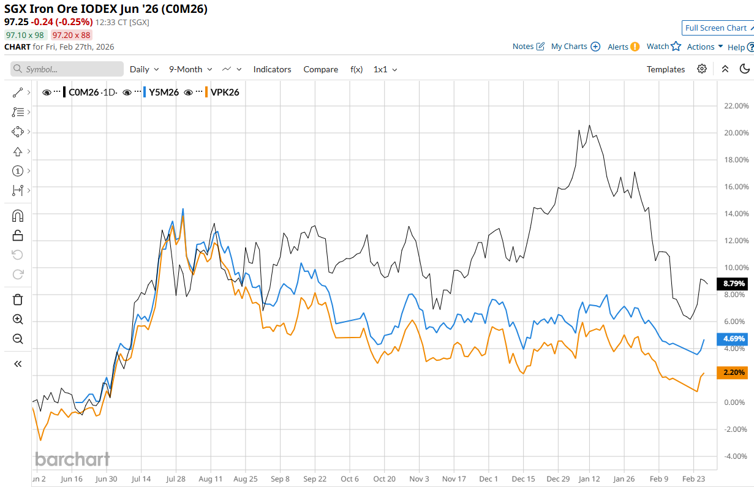Zoom in using magnifier plus icon
Image resolution: width=754 pixels, height=487 pixels.
17,319
